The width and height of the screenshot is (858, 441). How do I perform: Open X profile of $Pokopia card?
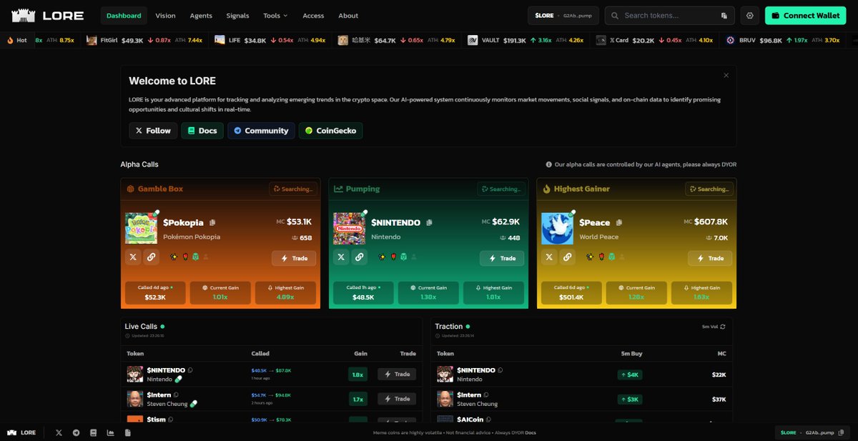(133, 257)
